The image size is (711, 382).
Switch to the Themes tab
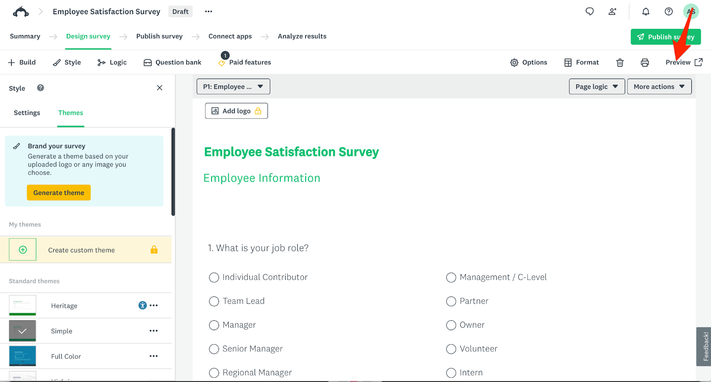click(x=71, y=113)
